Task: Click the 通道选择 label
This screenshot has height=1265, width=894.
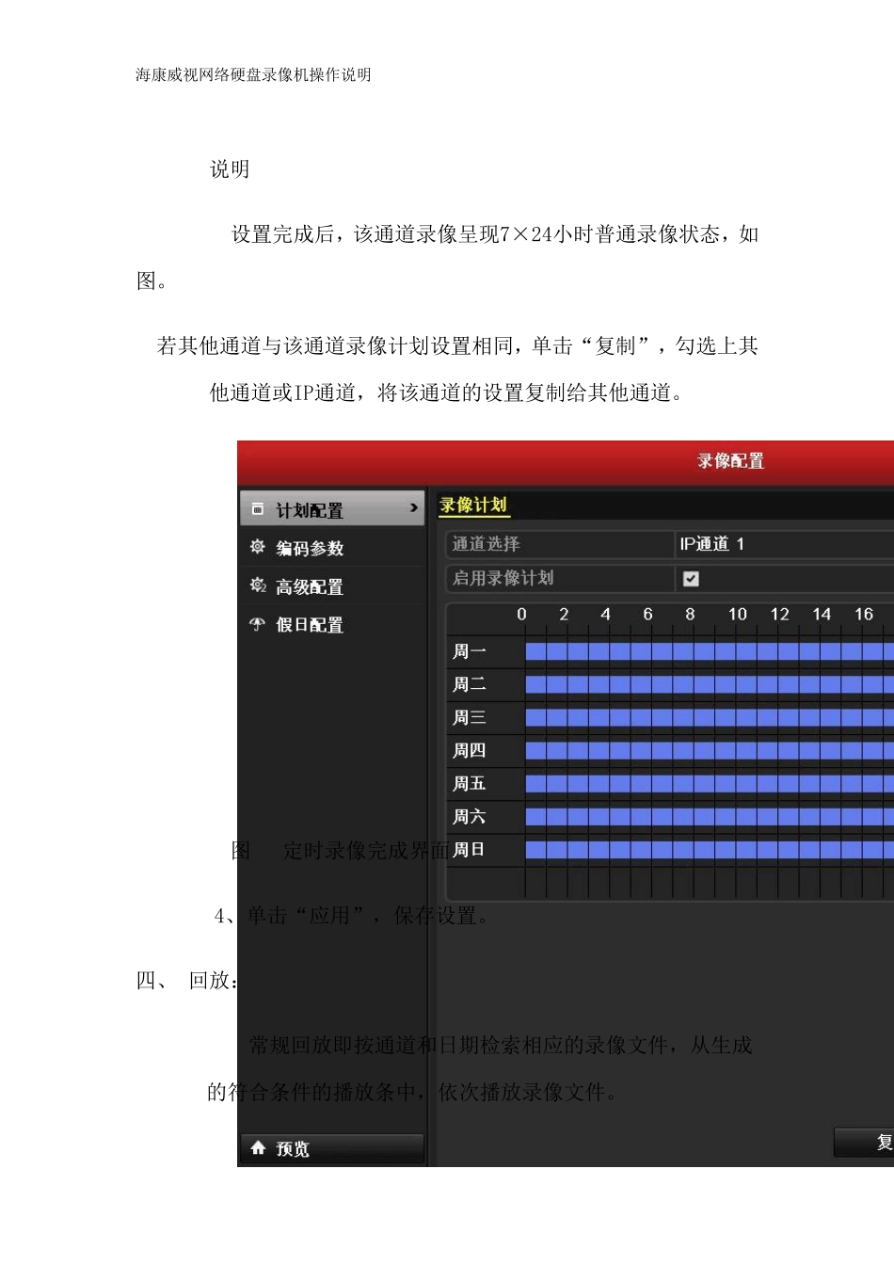Action: click(487, 544)
